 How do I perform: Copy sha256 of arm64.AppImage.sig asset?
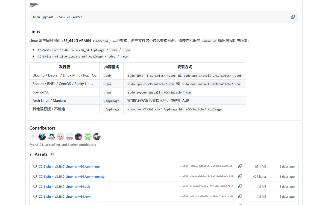[240, 176]
